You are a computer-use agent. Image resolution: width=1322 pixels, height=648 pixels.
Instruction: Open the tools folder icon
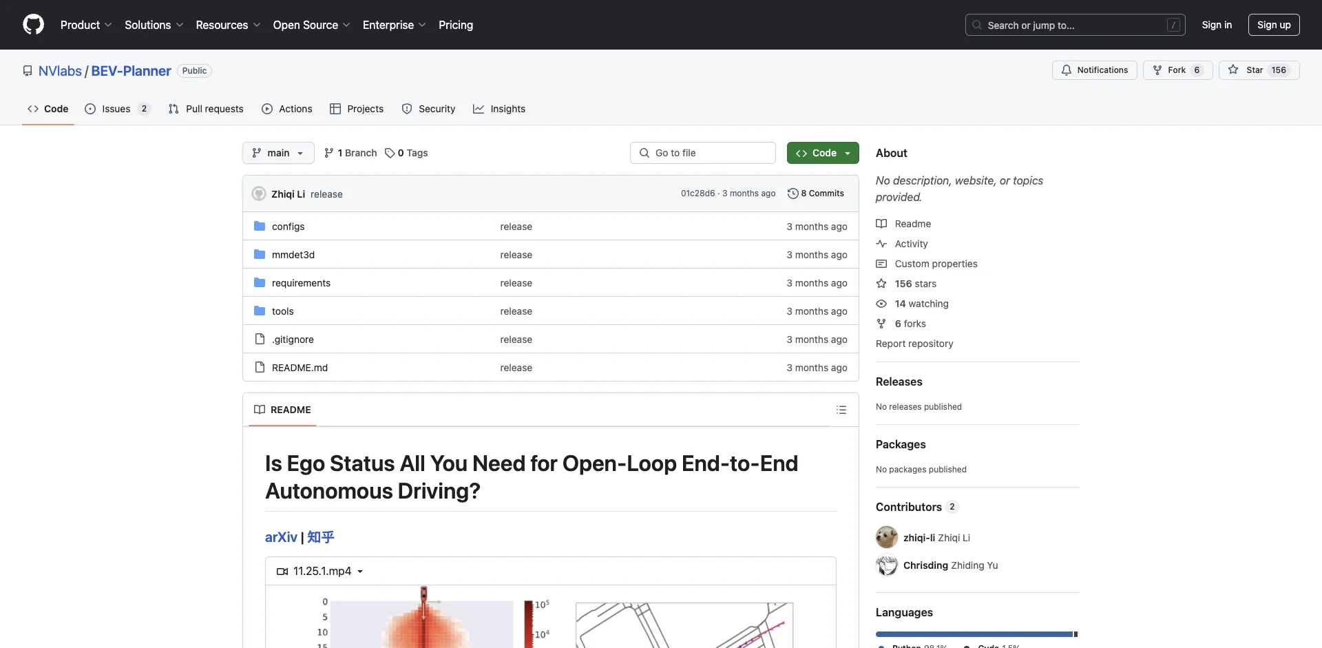260,311
